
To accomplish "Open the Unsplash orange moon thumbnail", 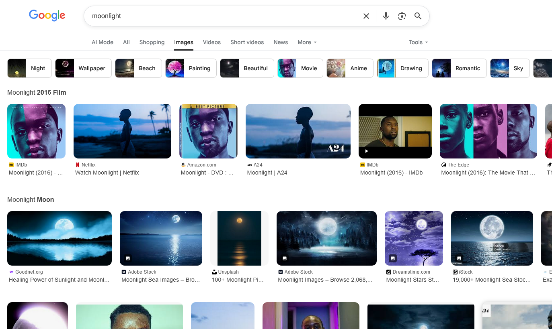I will pyautogui.click(x=239, y=238).
